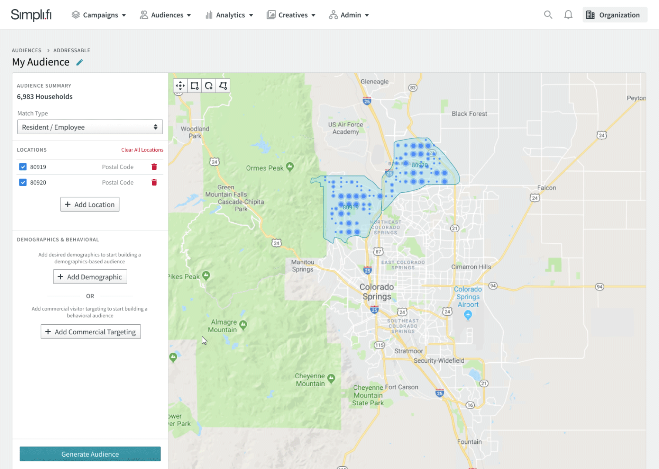
Task: Remove the 80920 location with trash icon
Action: [154, 182]
